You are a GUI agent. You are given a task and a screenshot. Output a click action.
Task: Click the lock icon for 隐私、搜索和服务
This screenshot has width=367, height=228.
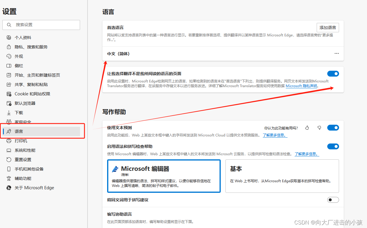coord(9,47)
